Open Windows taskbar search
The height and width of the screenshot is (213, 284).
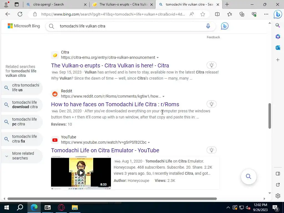(20, 207)
